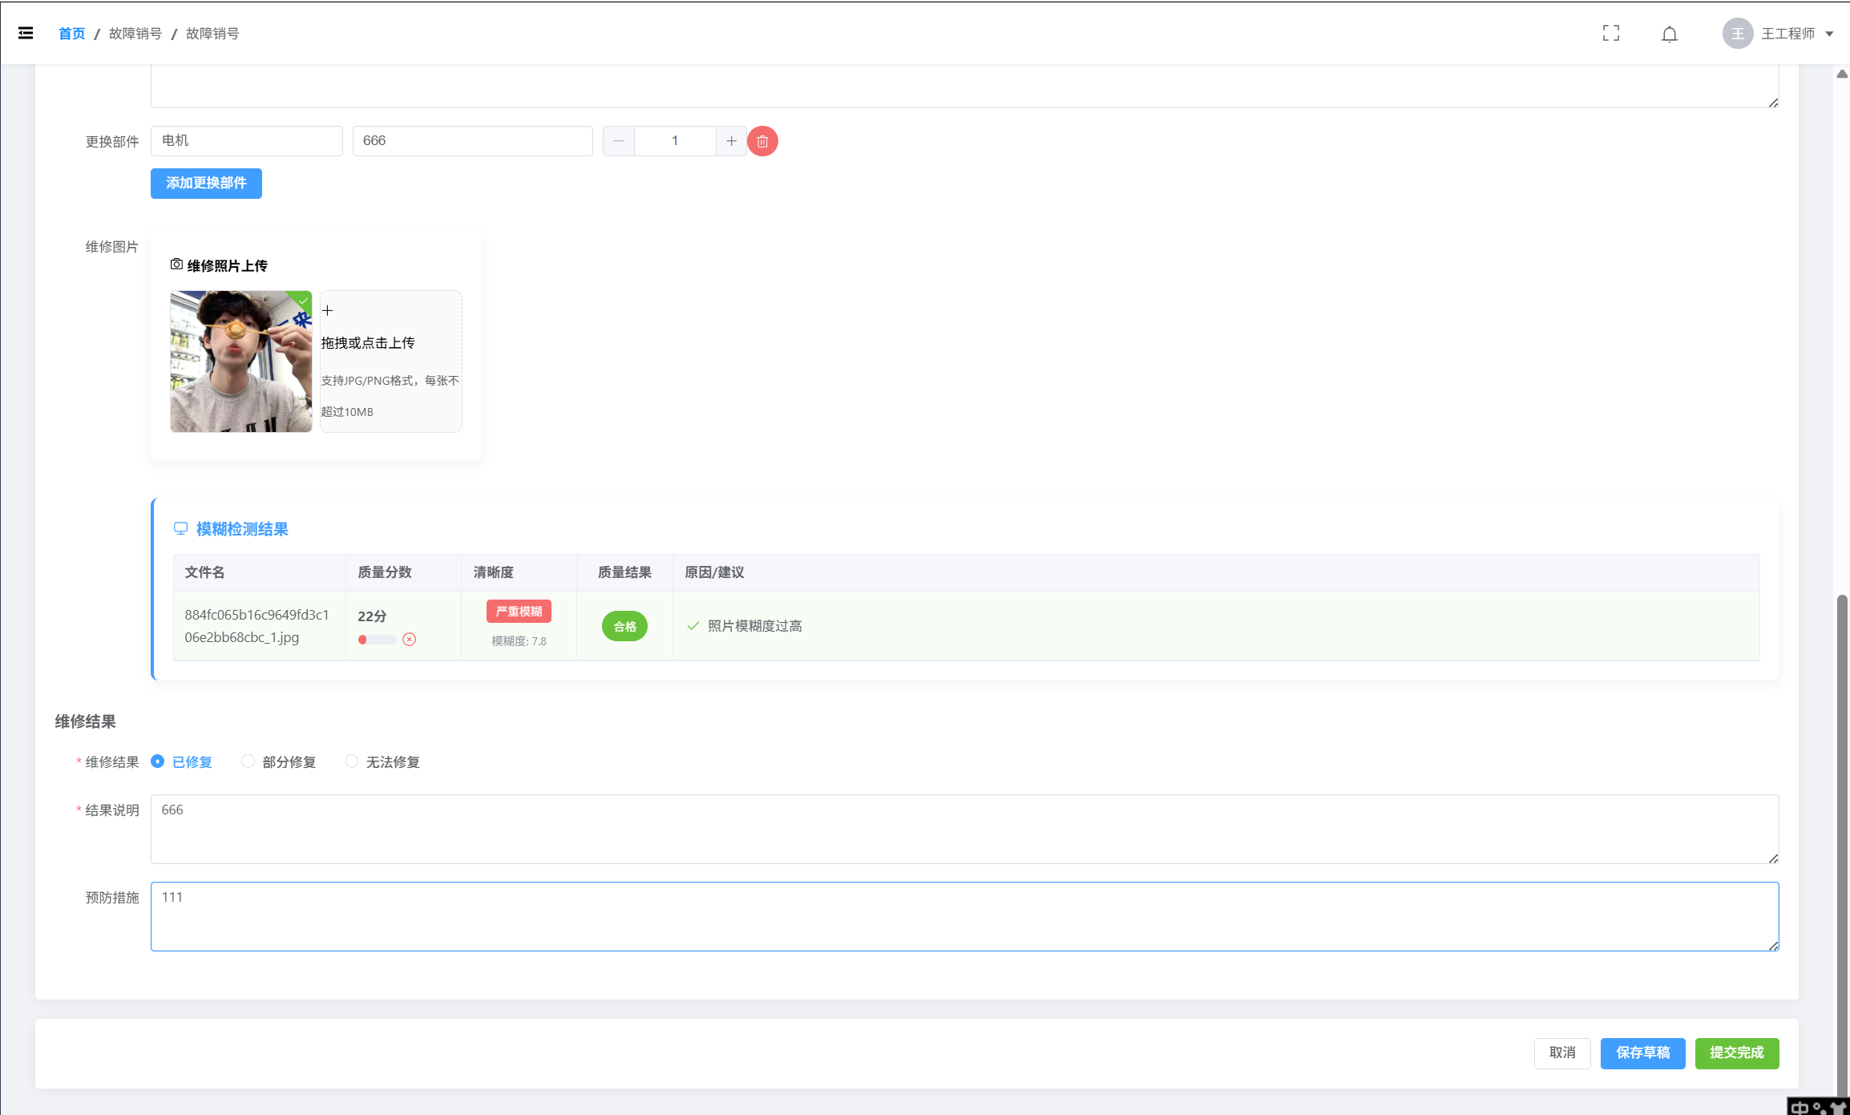
Task: Click 保存草稿 button
Action: click(x=1642, y=1053)
